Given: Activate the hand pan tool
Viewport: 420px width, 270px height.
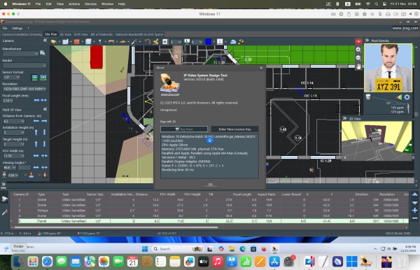Looking at the screenshot, I should 358,66.
